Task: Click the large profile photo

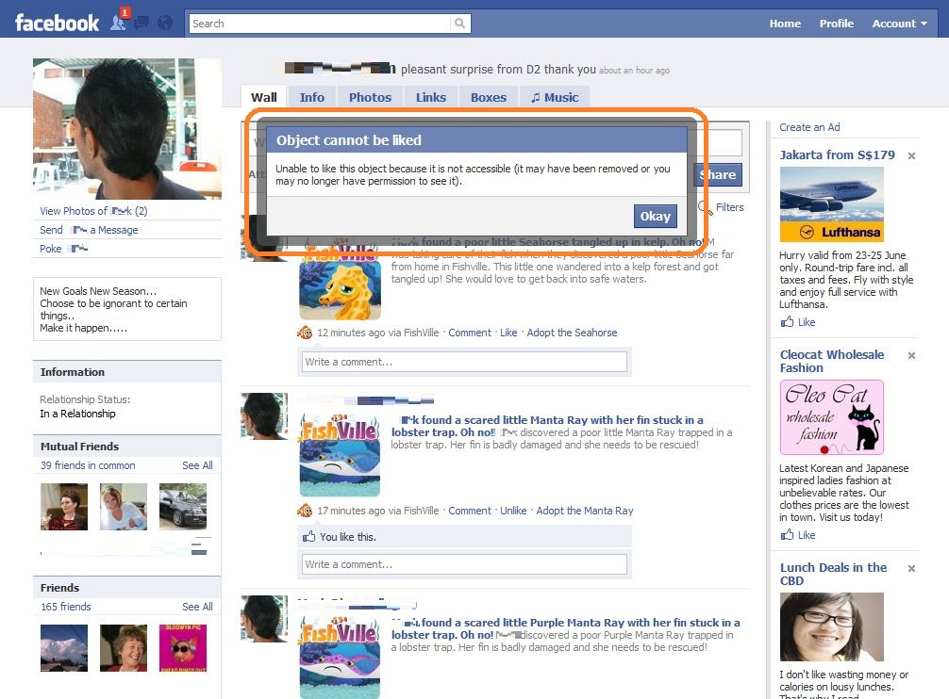Action: tap(127, 129)
